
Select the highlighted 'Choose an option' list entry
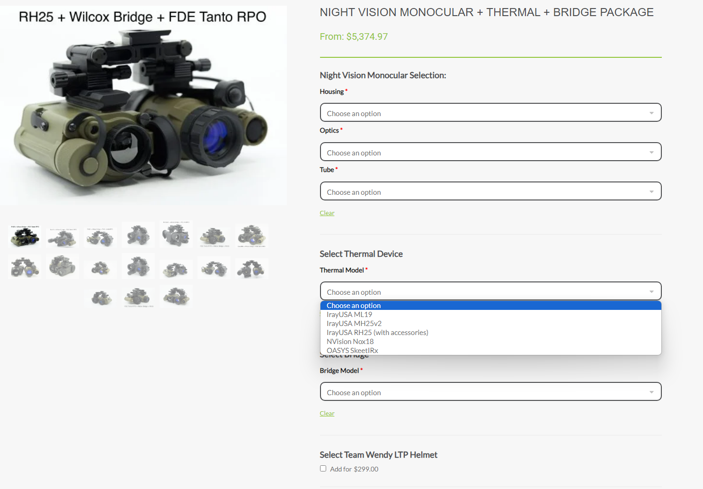pos(490,306)
